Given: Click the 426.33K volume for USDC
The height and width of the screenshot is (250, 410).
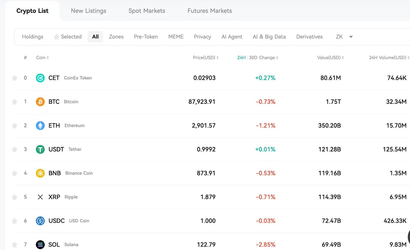Looking at the screenshot, I should [395, 221].
